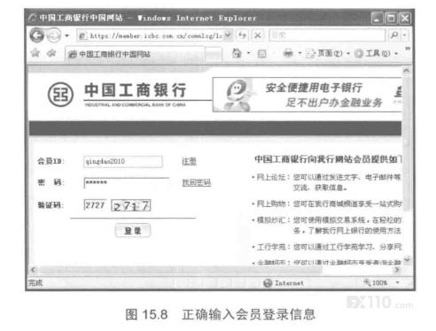The height and width of the screenshot is (331, 436).
Task: Expand the address bar URL dropdown
Action: coord(228,35)
